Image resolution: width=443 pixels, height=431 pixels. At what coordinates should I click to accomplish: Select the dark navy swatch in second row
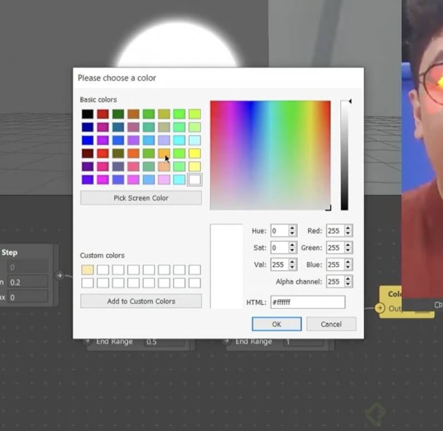point(87,127)
